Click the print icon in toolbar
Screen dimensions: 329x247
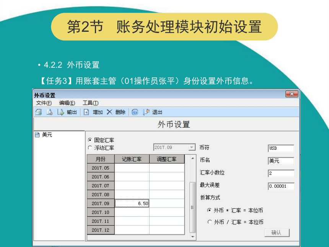(x=39, y=112)
